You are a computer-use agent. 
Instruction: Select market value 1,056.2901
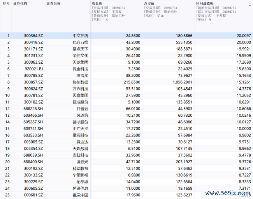click(x=183, y=82)
